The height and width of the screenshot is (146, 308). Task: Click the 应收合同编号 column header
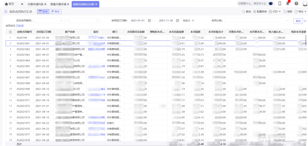coord(25,32)
